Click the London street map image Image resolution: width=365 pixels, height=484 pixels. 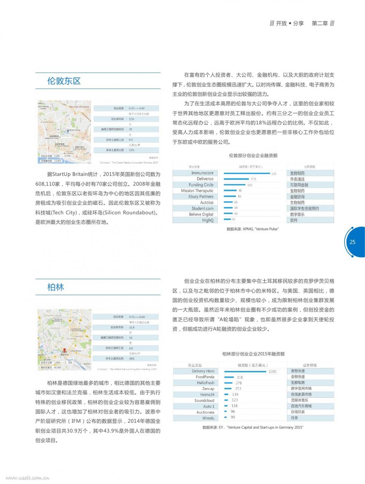coord(64,133)
